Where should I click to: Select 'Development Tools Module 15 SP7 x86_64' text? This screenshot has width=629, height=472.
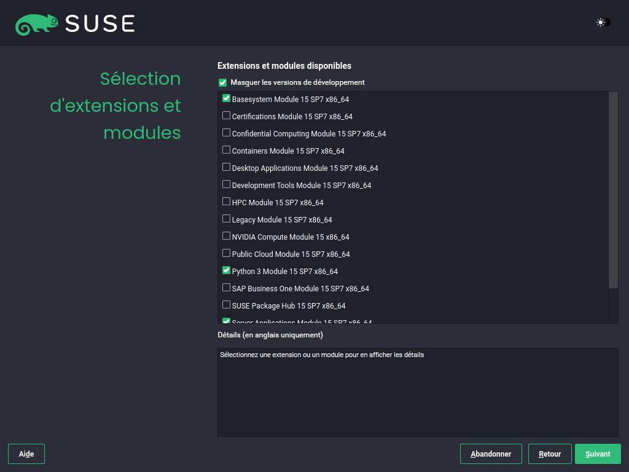[302, 186]
